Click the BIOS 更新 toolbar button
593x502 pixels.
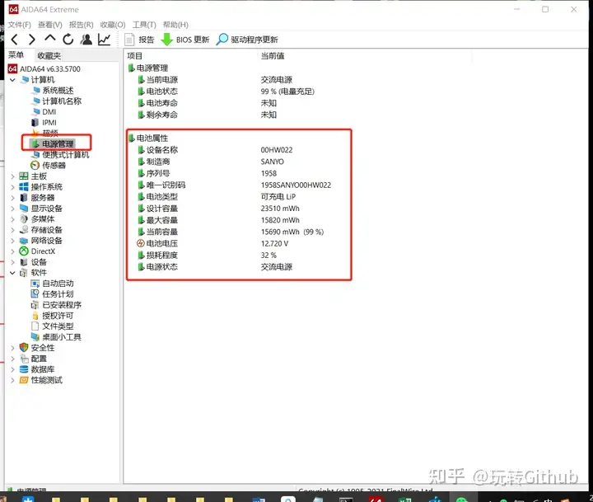[185, 40]
